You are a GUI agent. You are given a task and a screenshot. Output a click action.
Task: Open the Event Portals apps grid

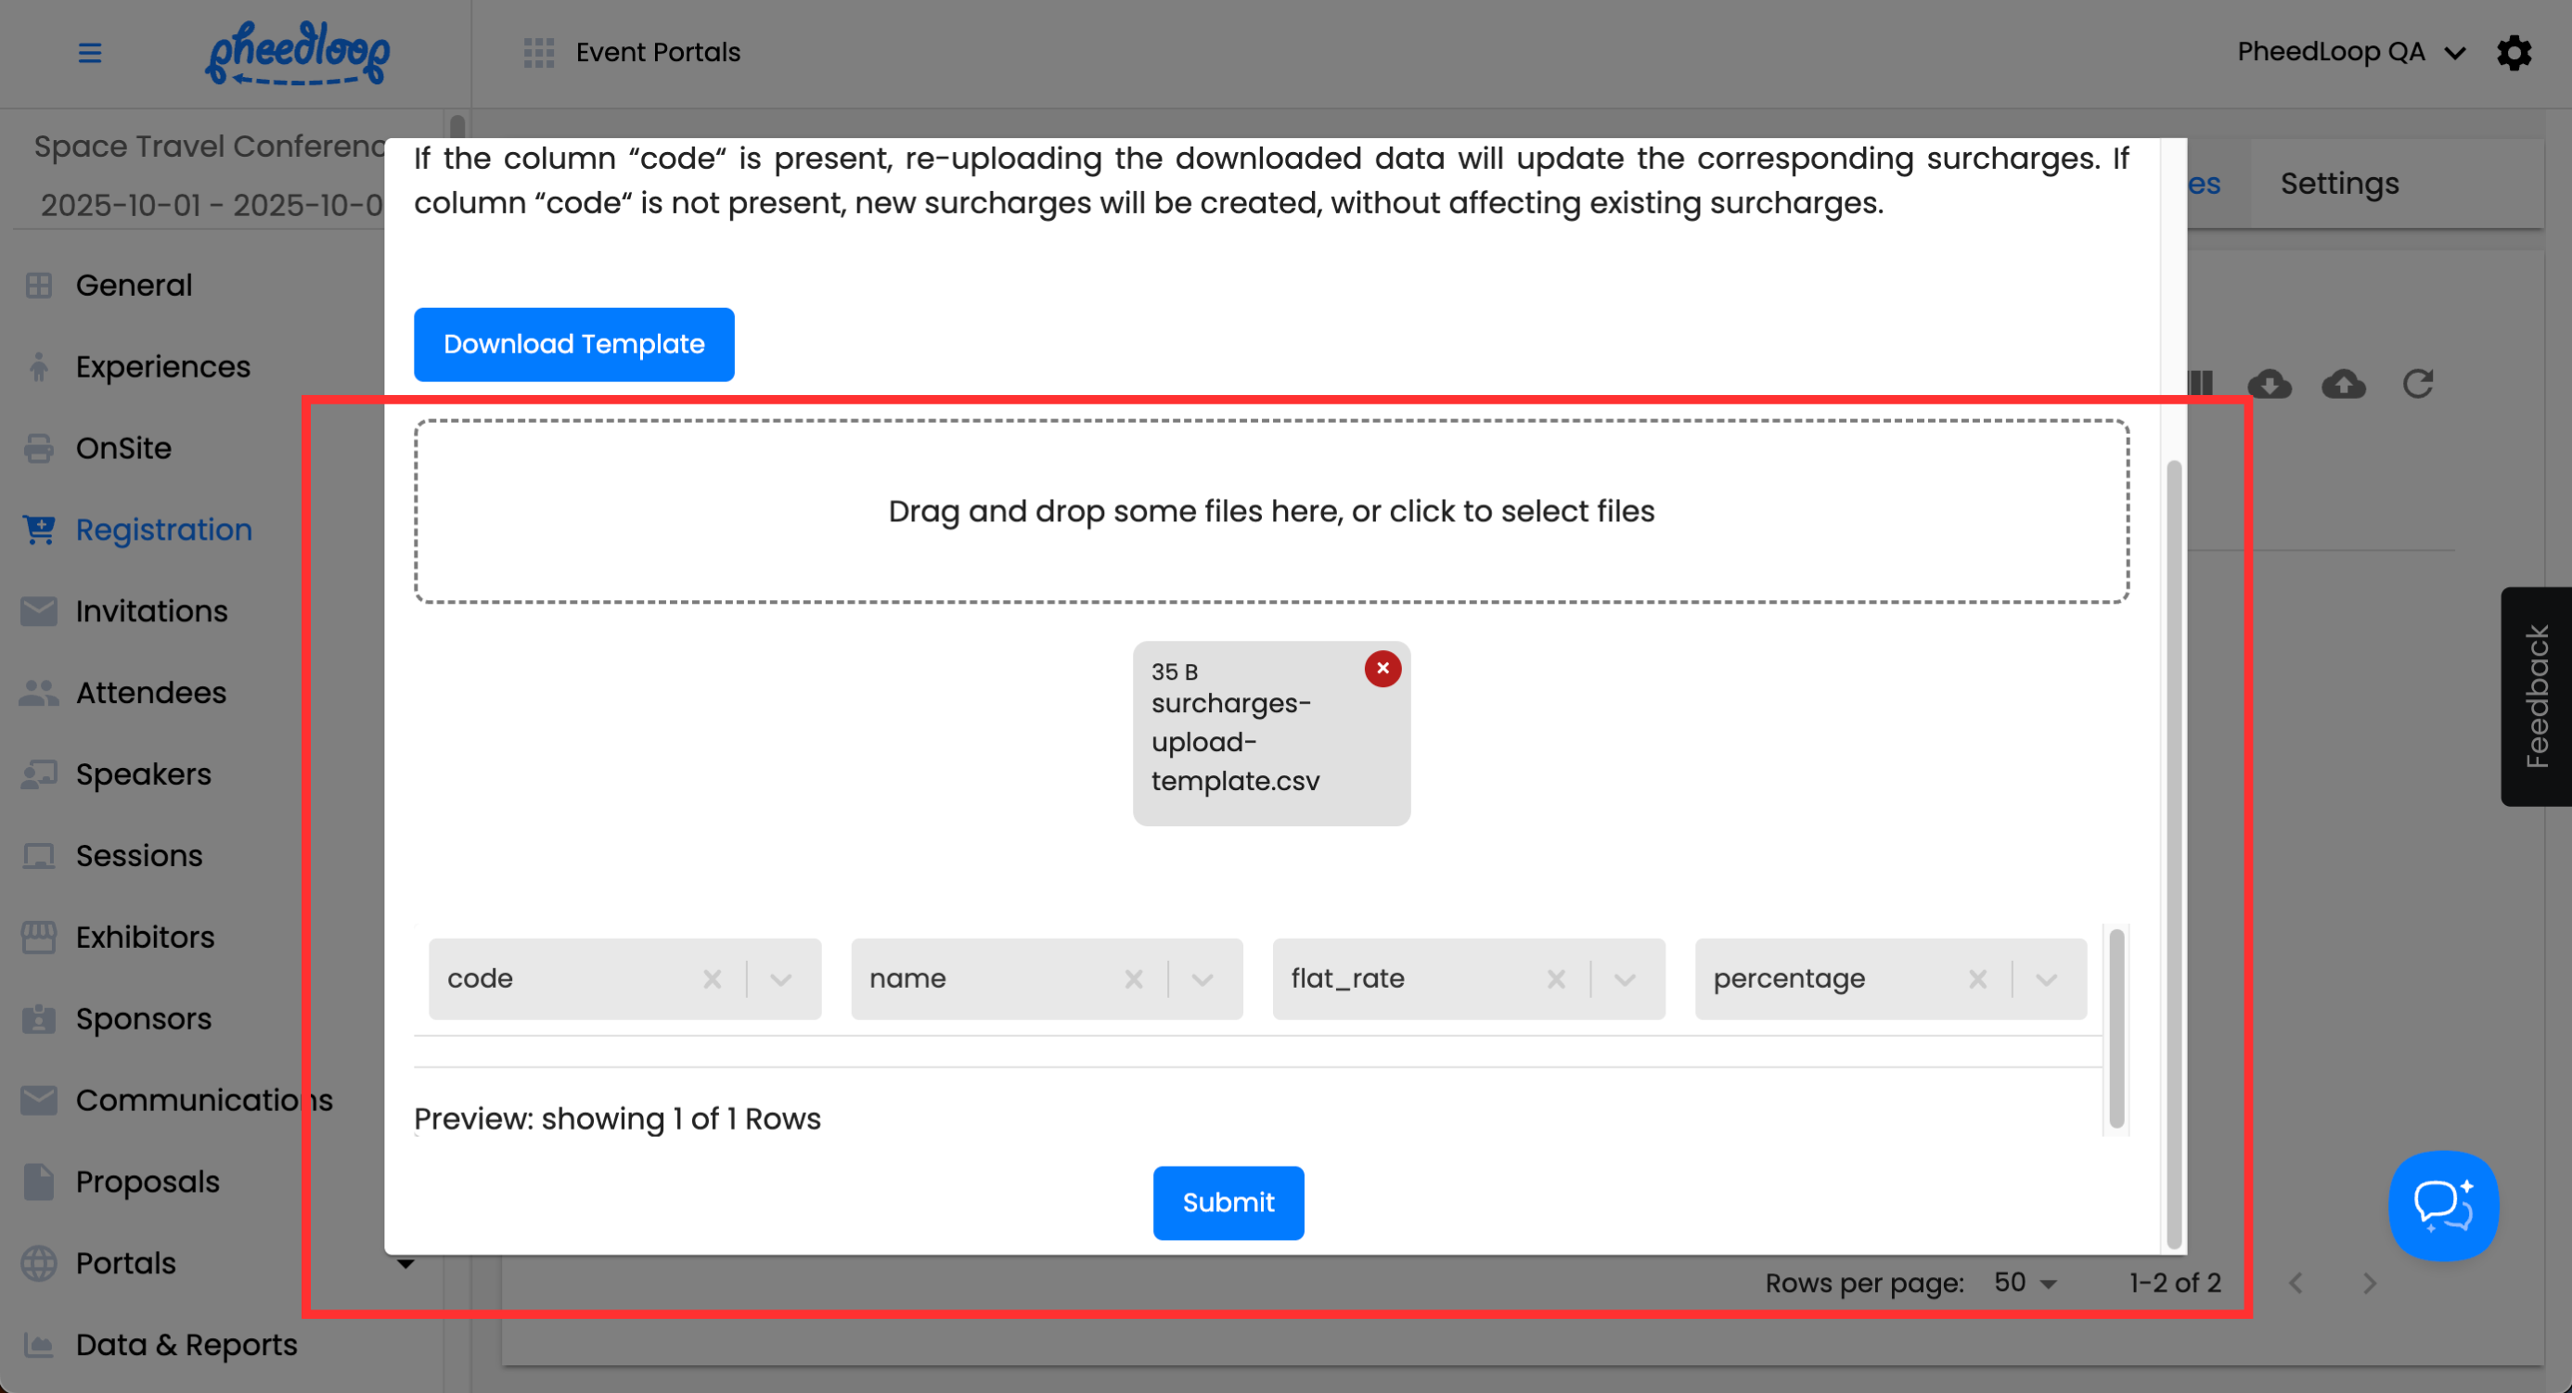click(539, 52)
